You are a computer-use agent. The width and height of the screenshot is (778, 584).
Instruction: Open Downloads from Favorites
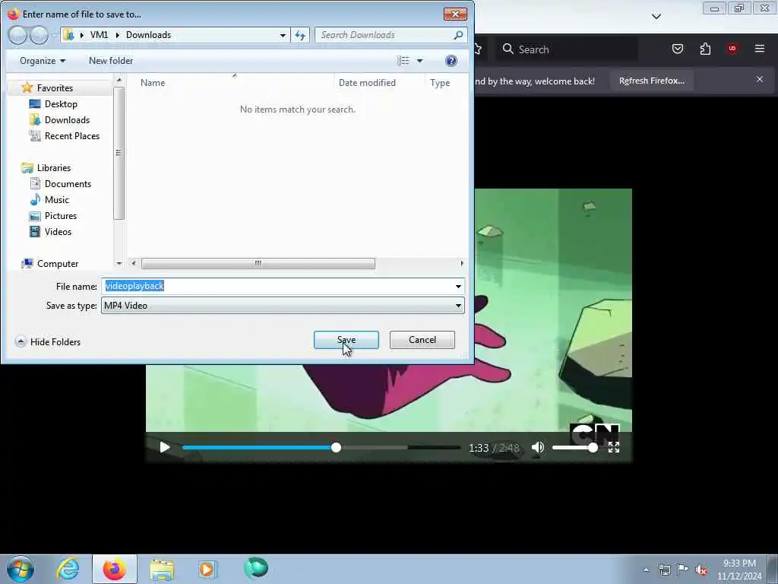pyautogui.click(x=67, y=119)
